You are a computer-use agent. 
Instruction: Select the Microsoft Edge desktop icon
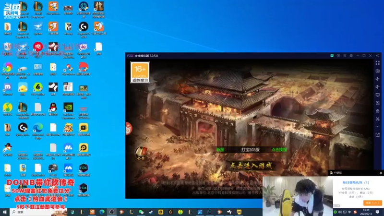[x=38, y=131]
